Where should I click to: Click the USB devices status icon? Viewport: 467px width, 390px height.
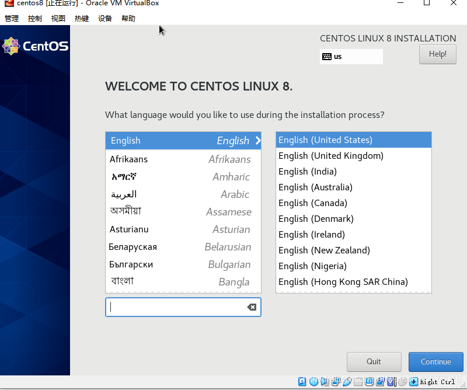pos(347,381)
